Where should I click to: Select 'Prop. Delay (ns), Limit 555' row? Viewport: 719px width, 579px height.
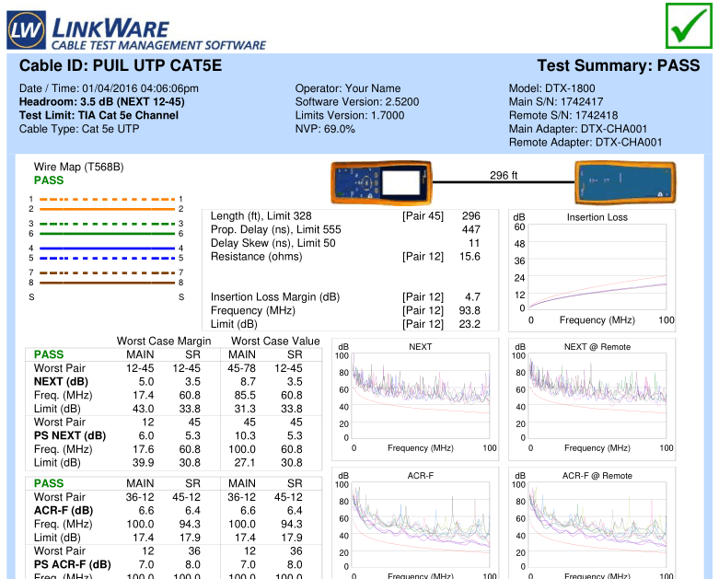point(345,229)
